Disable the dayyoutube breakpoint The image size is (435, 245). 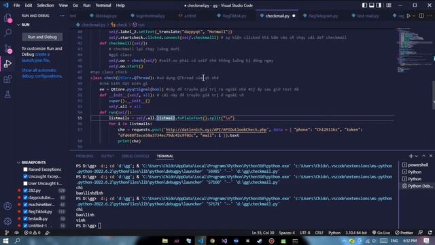point(25,197)
